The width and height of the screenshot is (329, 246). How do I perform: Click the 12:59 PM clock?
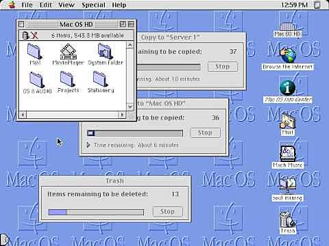coord(294,5)
